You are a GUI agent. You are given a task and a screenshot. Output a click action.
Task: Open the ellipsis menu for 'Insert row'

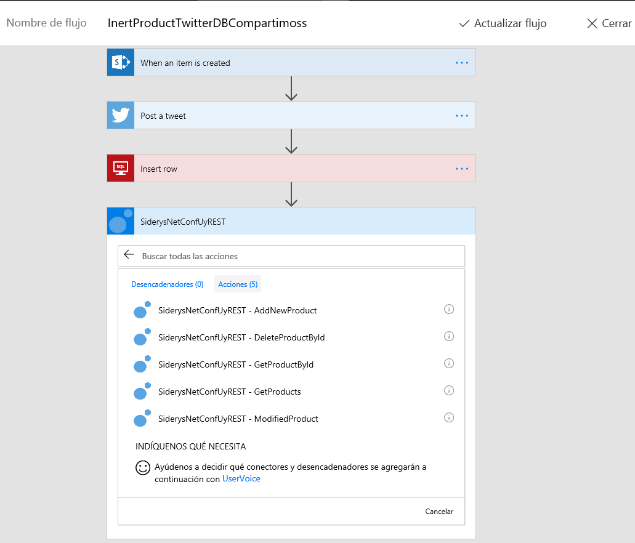[462, 169]
